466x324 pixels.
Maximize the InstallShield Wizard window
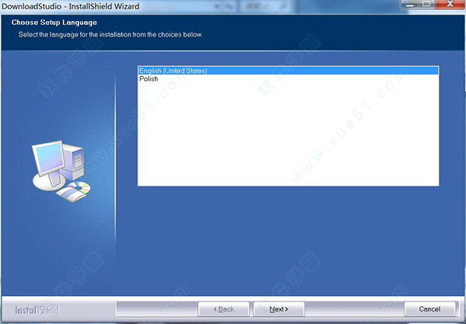pyautogui.click(x=428, y=5)
